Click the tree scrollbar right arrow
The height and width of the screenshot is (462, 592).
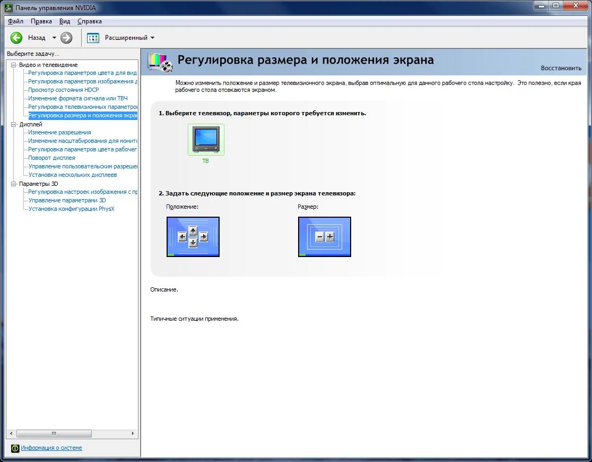tap(133, 433)
